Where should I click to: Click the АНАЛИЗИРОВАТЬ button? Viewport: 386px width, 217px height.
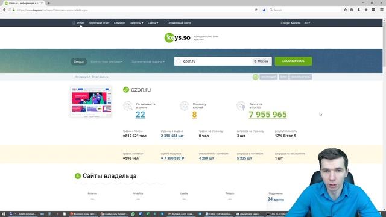[293, 61]
